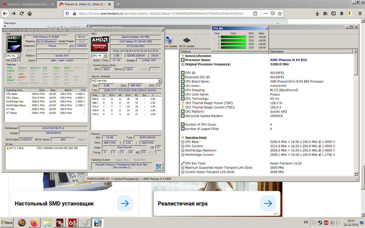Click the Core 2 green usage bar
Image resolution: width=365 pixels, height=228 pixels.
(233, 44)
